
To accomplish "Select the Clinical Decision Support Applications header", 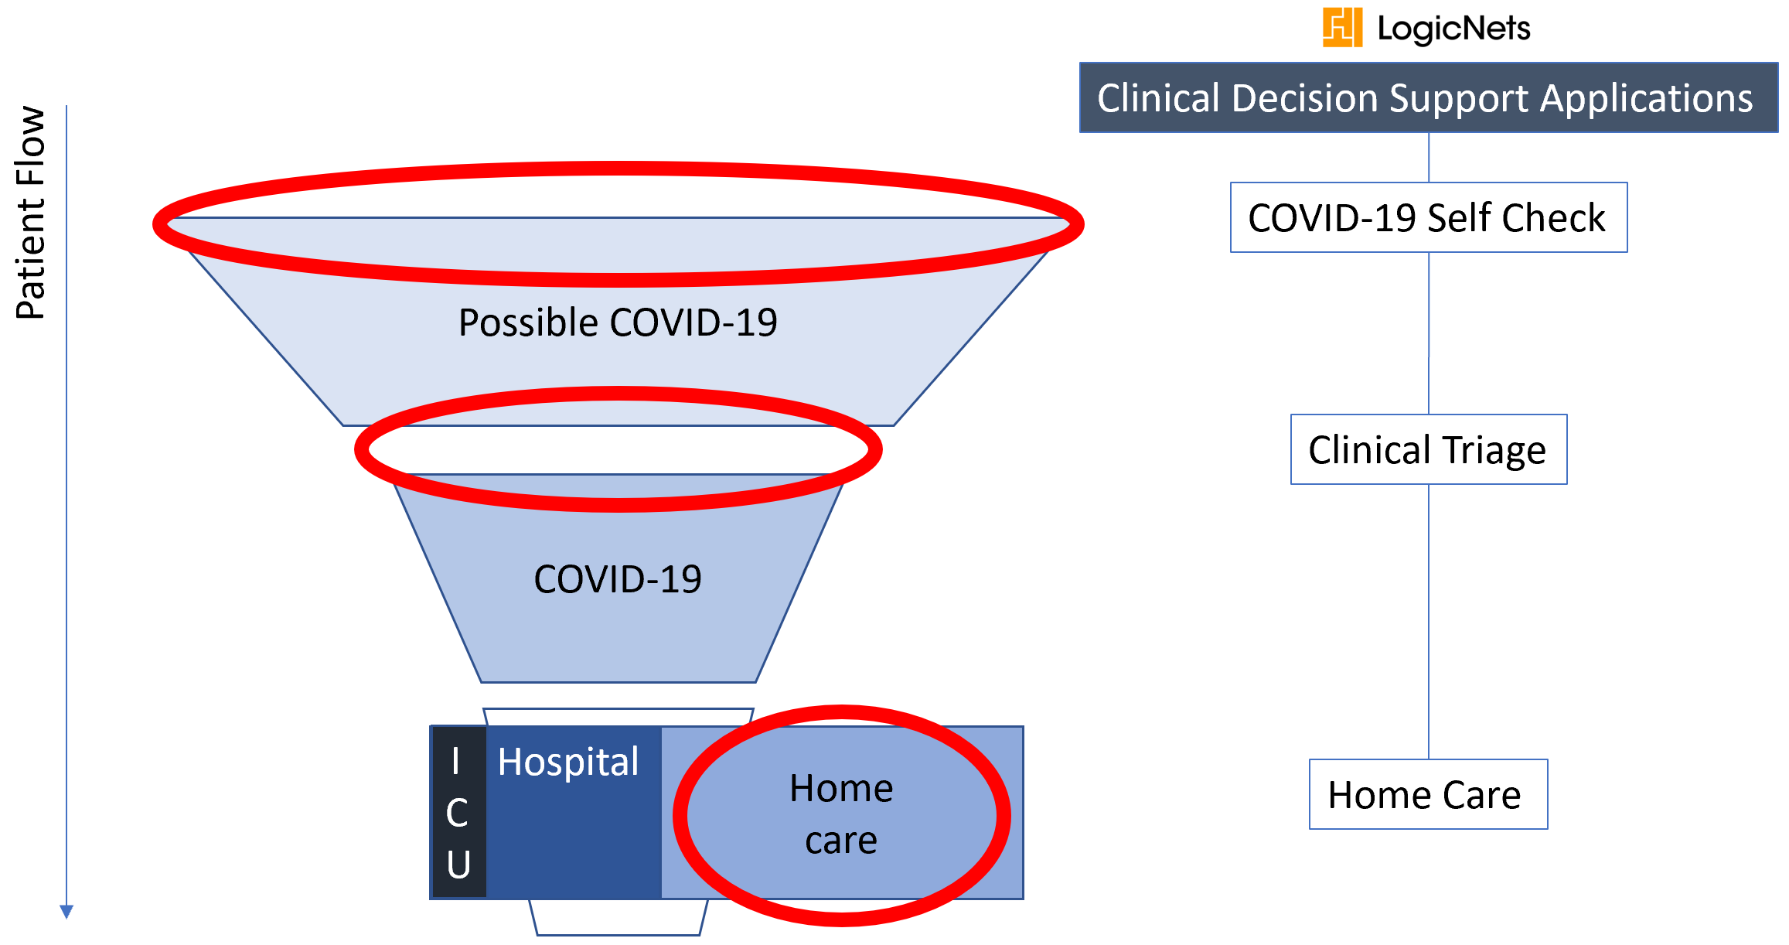I will click(1429, 97).
